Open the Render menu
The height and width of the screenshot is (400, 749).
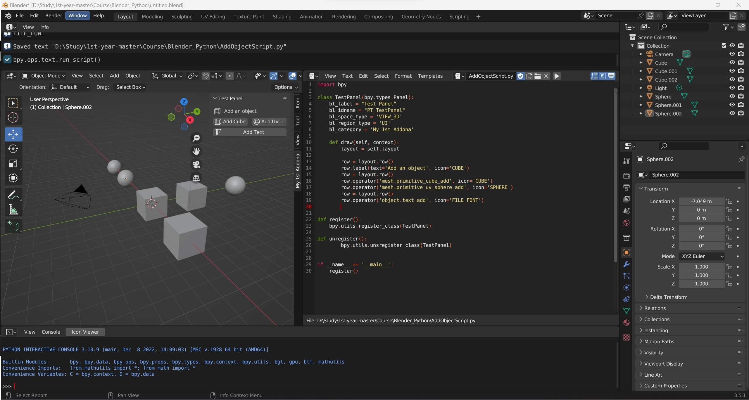click(53, 15)
